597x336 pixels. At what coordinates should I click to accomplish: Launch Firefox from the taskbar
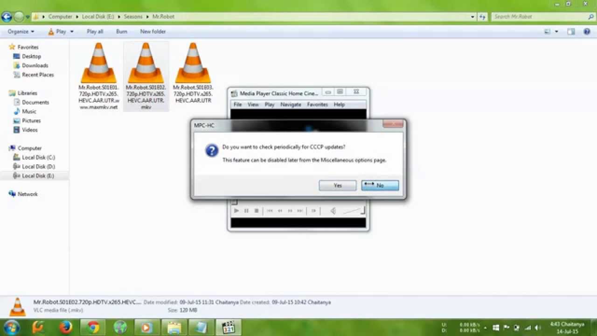tap(66, 328)
